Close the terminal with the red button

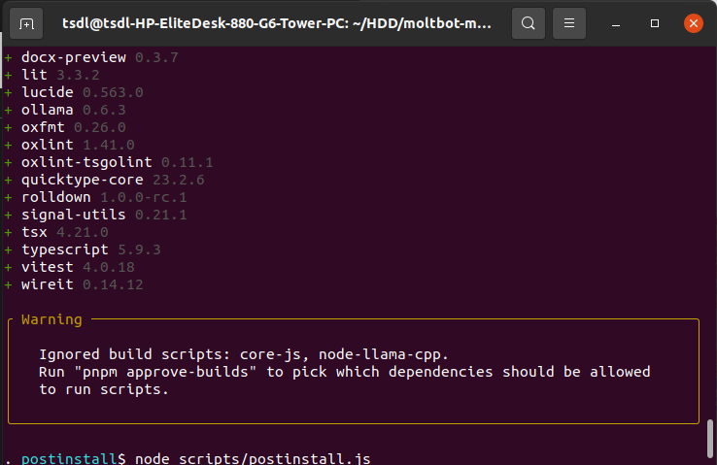tap(693, 23)
